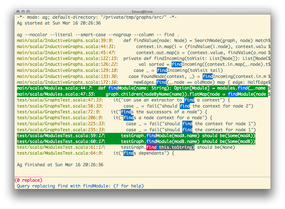Click highlighted 'find' in 'newEdges.find'

point(162,82)
